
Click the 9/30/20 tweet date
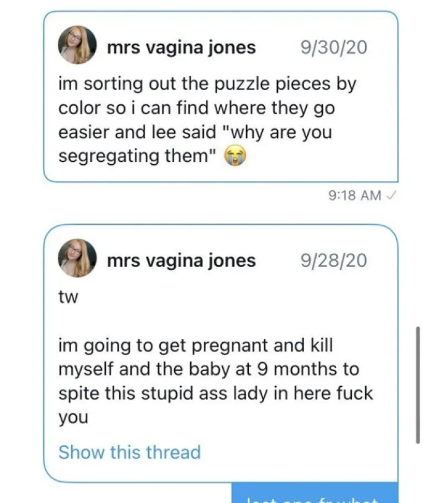[x=333, y=47]
